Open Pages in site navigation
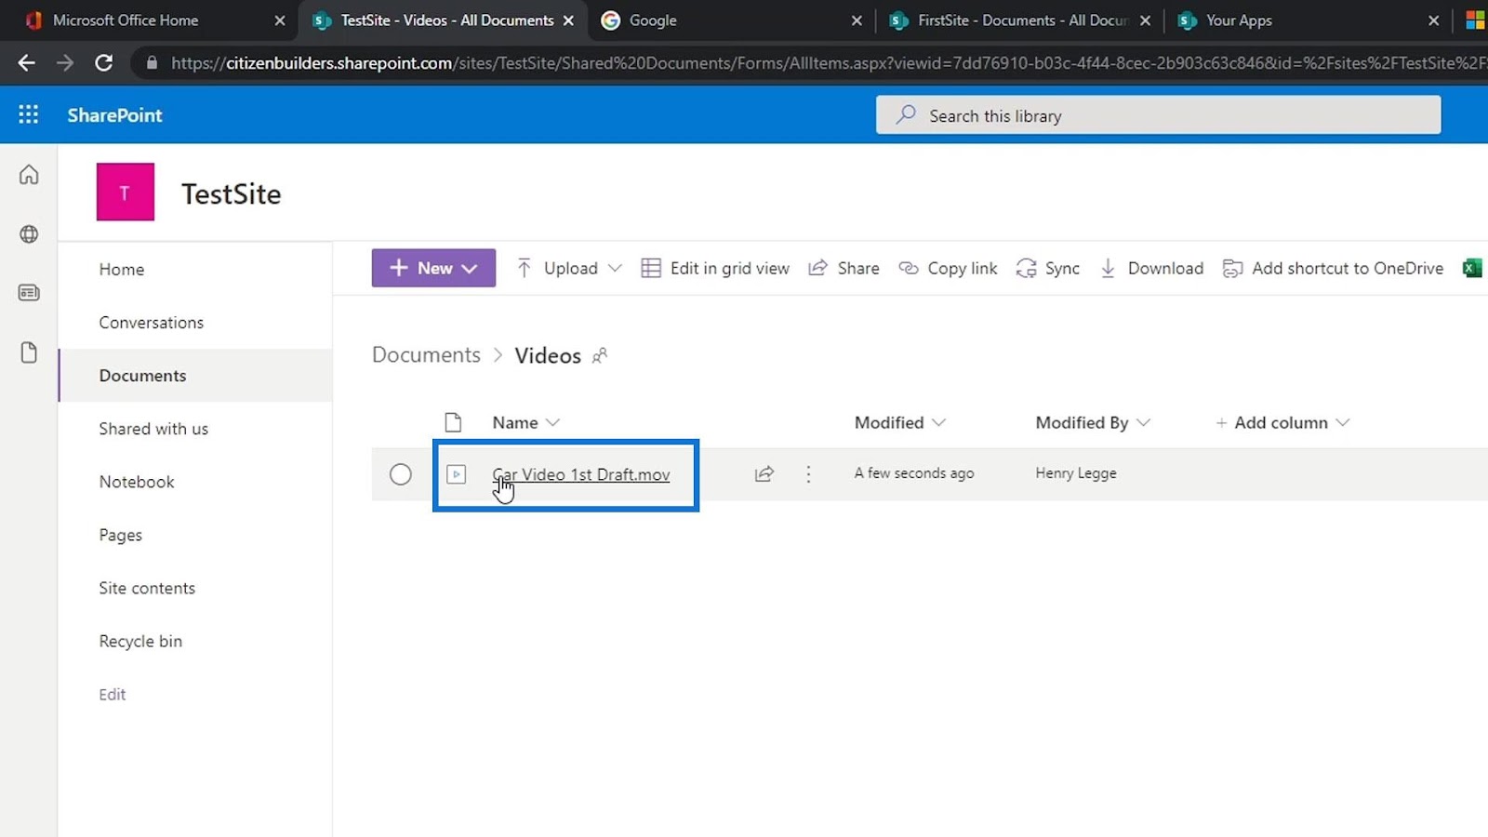Image resolution: width=1488 pixels, height=837 pixels. (121, 535)
